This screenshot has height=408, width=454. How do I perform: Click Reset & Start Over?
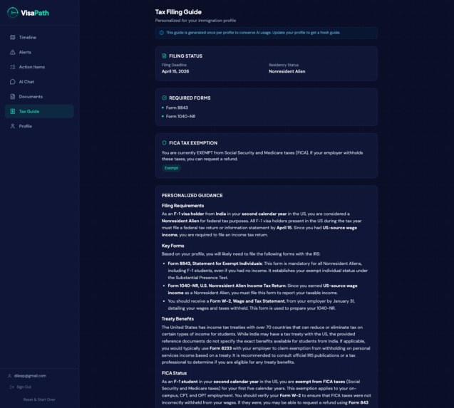tap(39, 399)
